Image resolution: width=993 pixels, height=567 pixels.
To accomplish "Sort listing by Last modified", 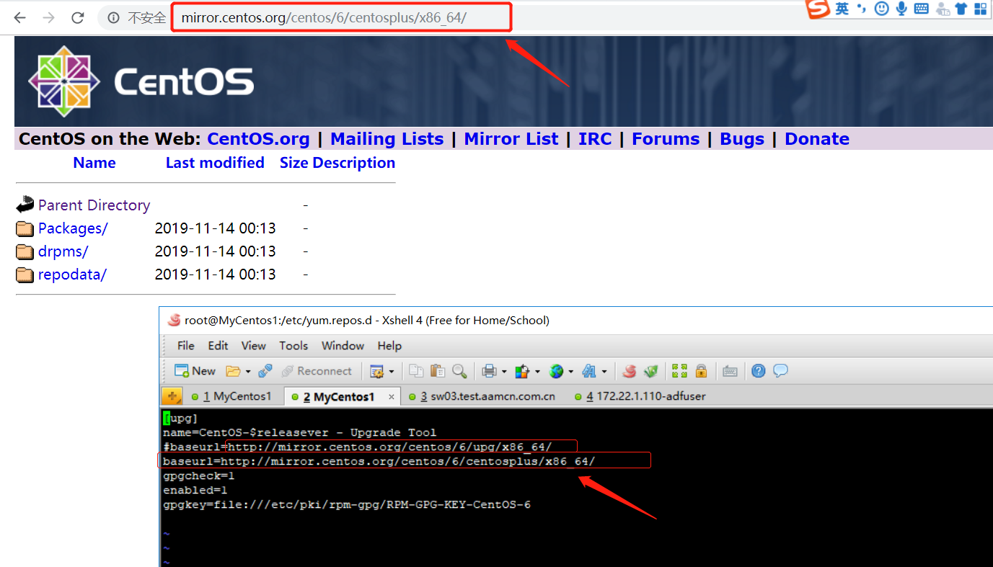I will click(x=215, y=163).
